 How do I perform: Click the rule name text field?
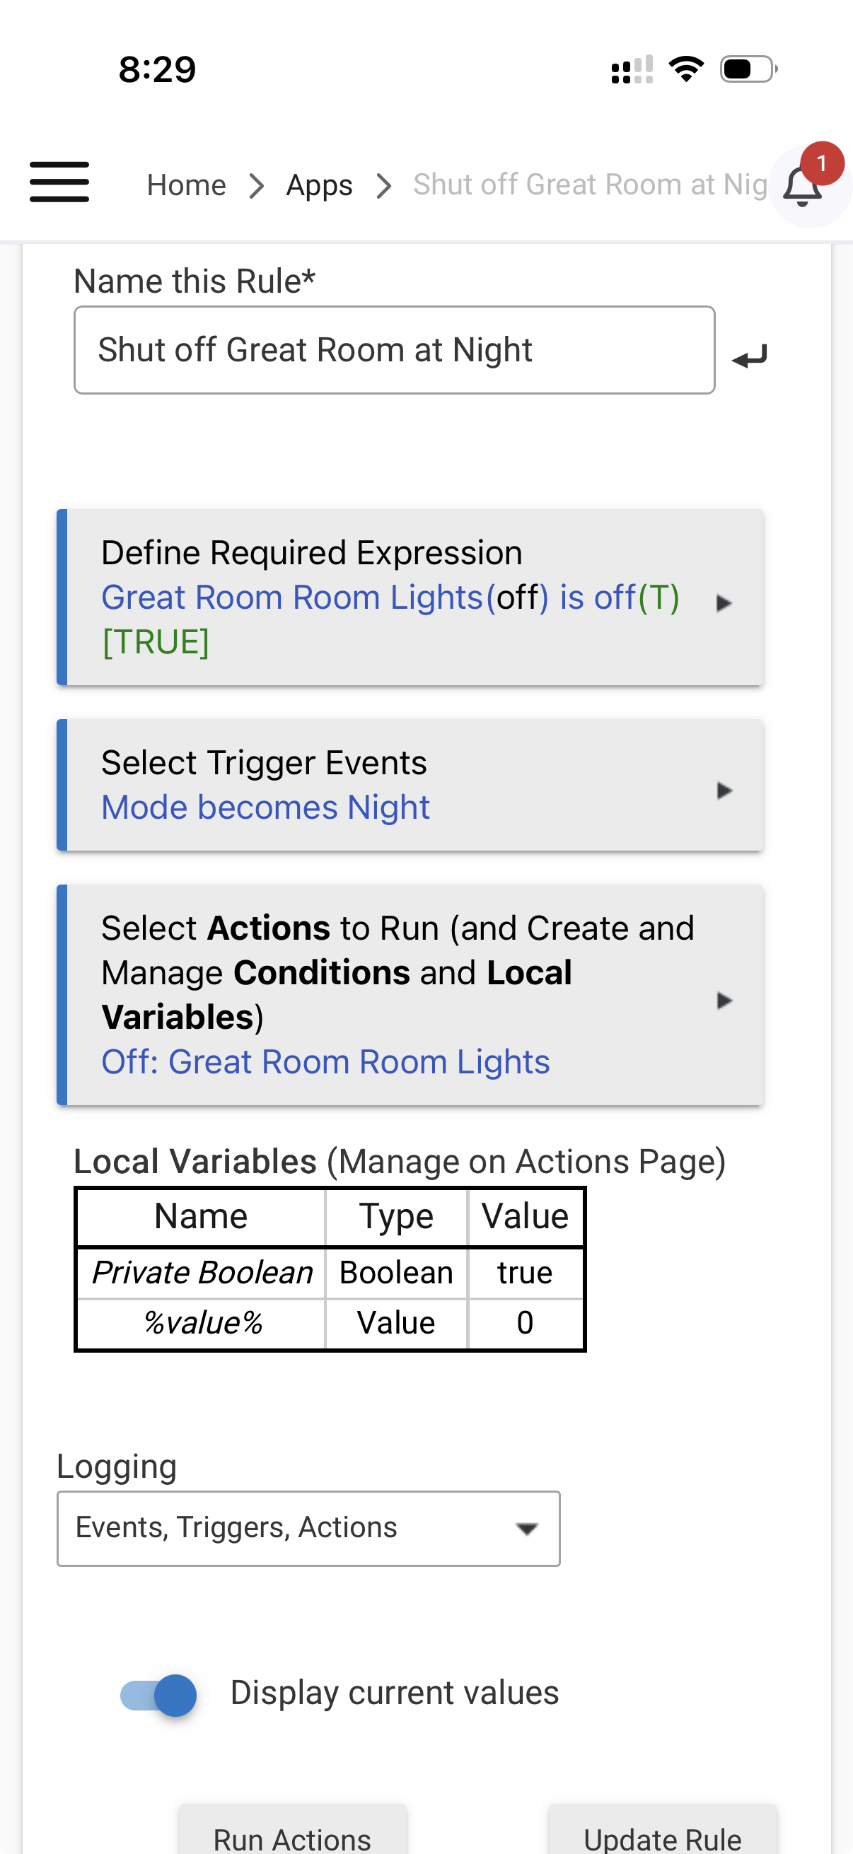tap(394, 351)
